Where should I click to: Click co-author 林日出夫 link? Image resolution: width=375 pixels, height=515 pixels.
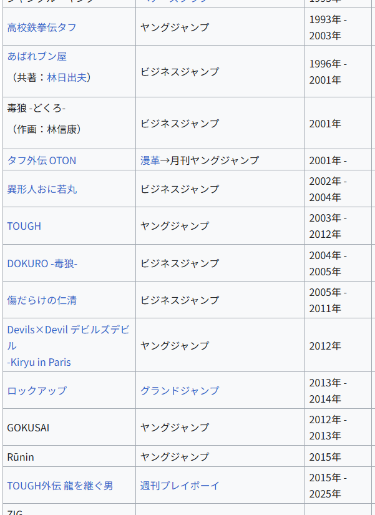pos(67,77)
